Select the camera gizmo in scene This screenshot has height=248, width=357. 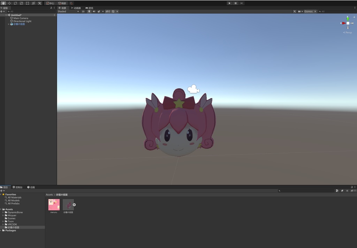point(193,89)
